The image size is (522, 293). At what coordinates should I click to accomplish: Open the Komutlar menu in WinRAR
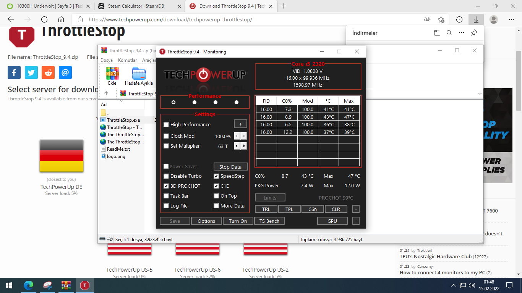point(128,60)
